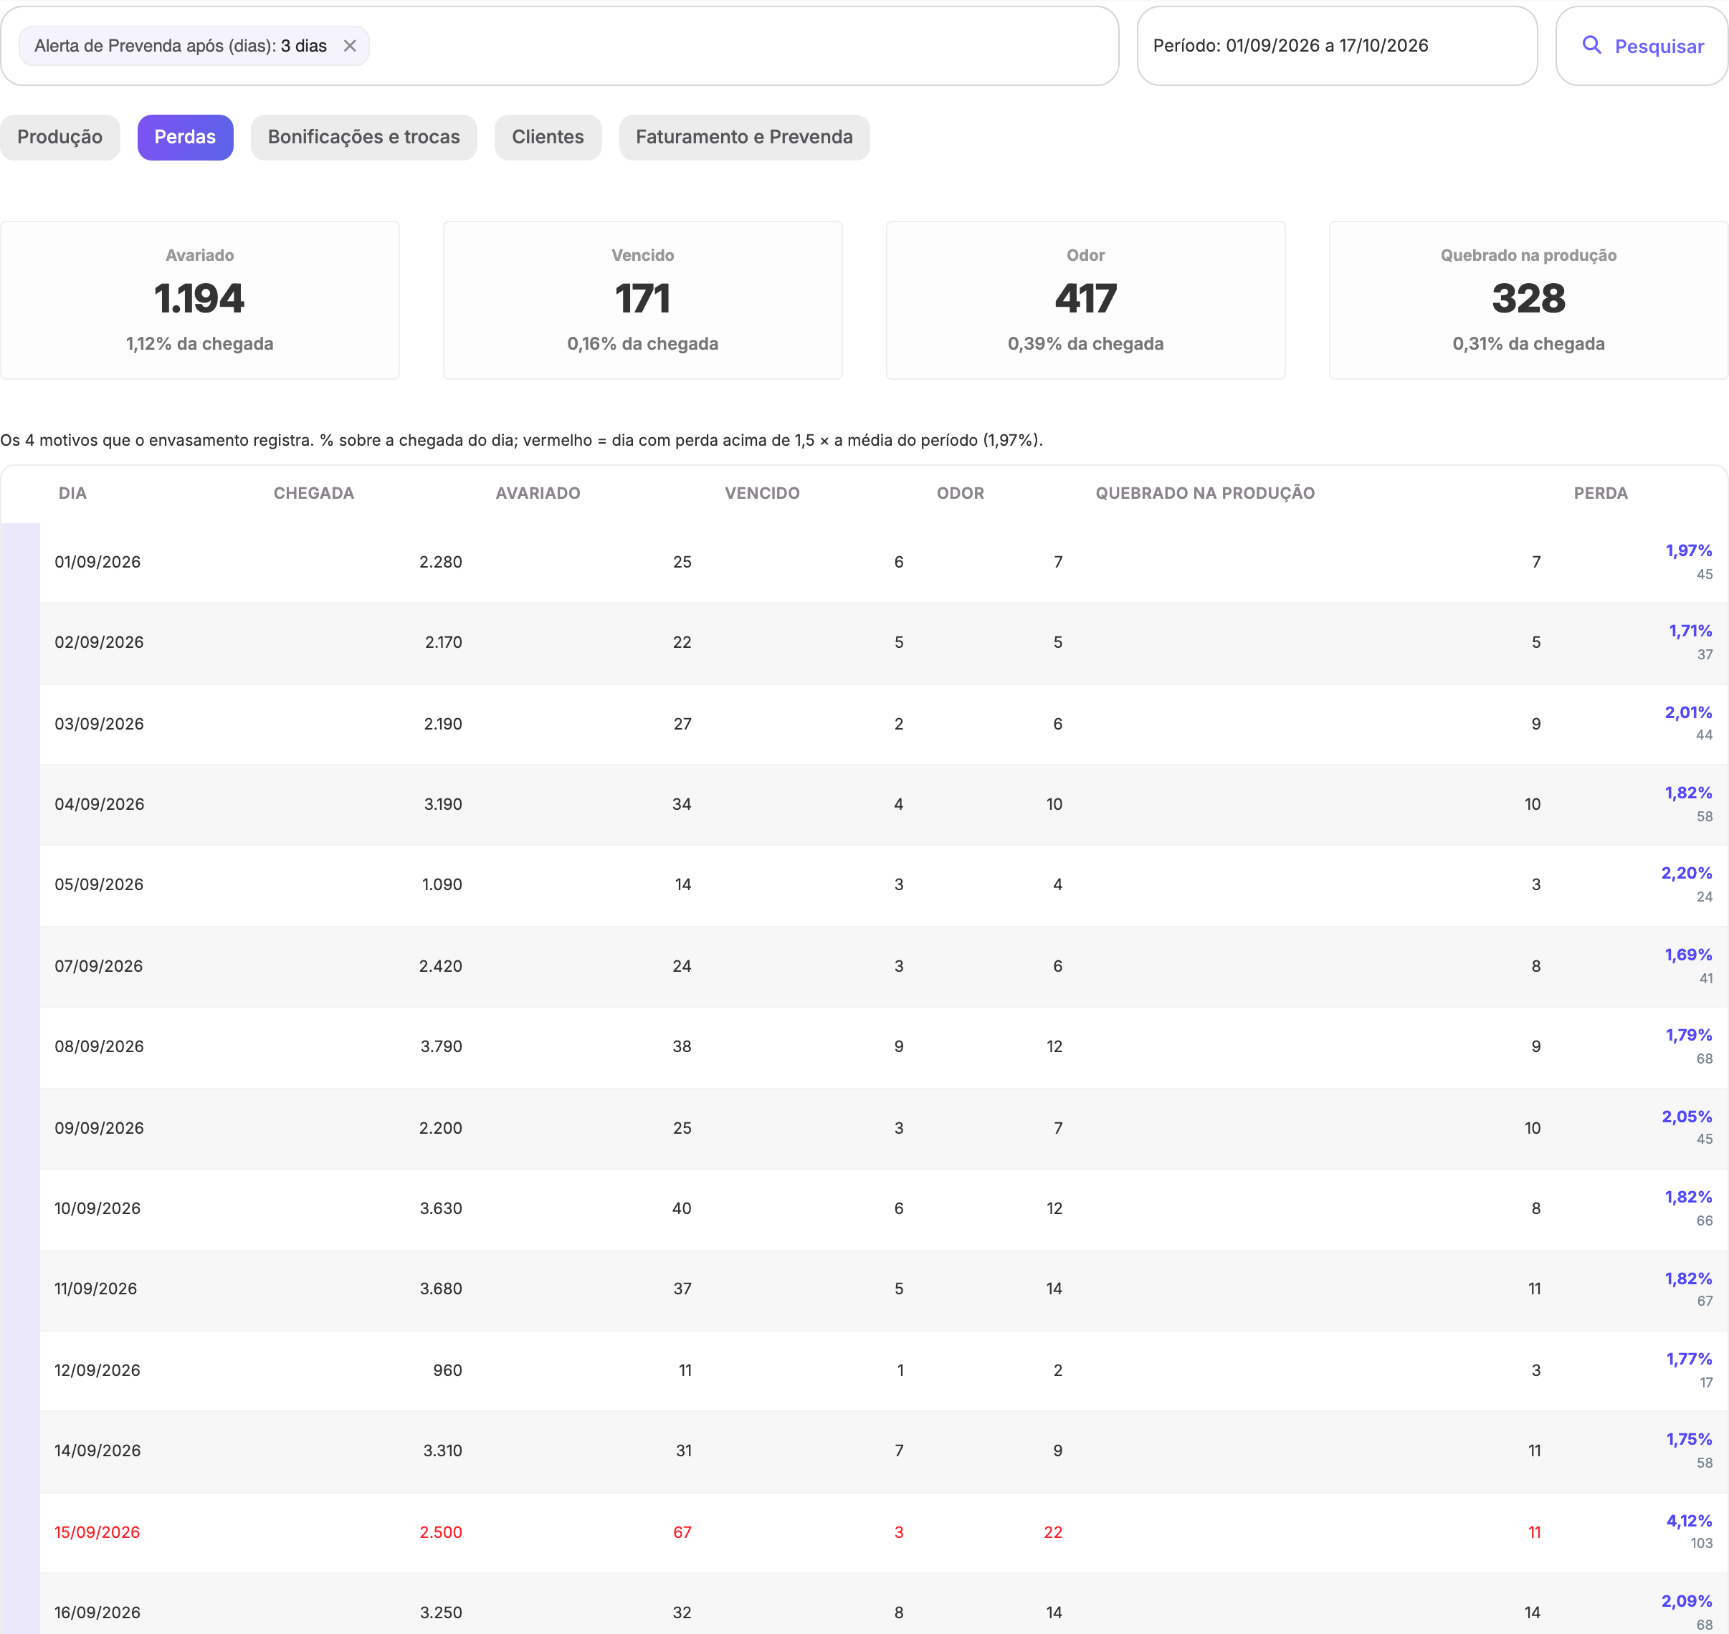Select the Perdas tab
This screenshot has height=1634, width=1729.
pyautogui.click(x=186, y=137)
